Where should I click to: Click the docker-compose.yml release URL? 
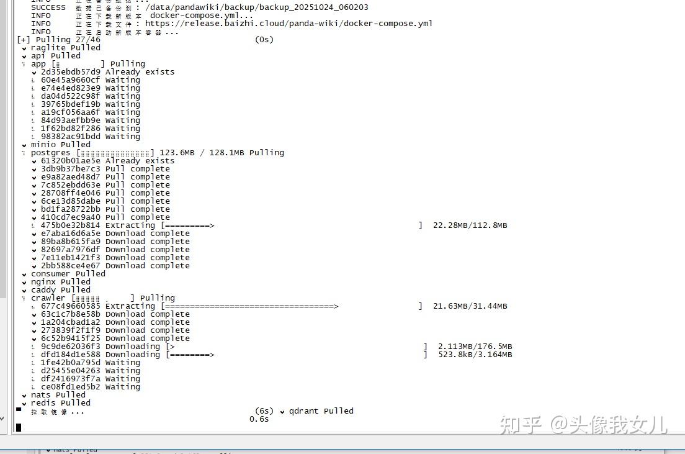click(289, 24)
